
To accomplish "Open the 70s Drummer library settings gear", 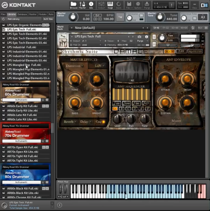I will click(47, 141).
